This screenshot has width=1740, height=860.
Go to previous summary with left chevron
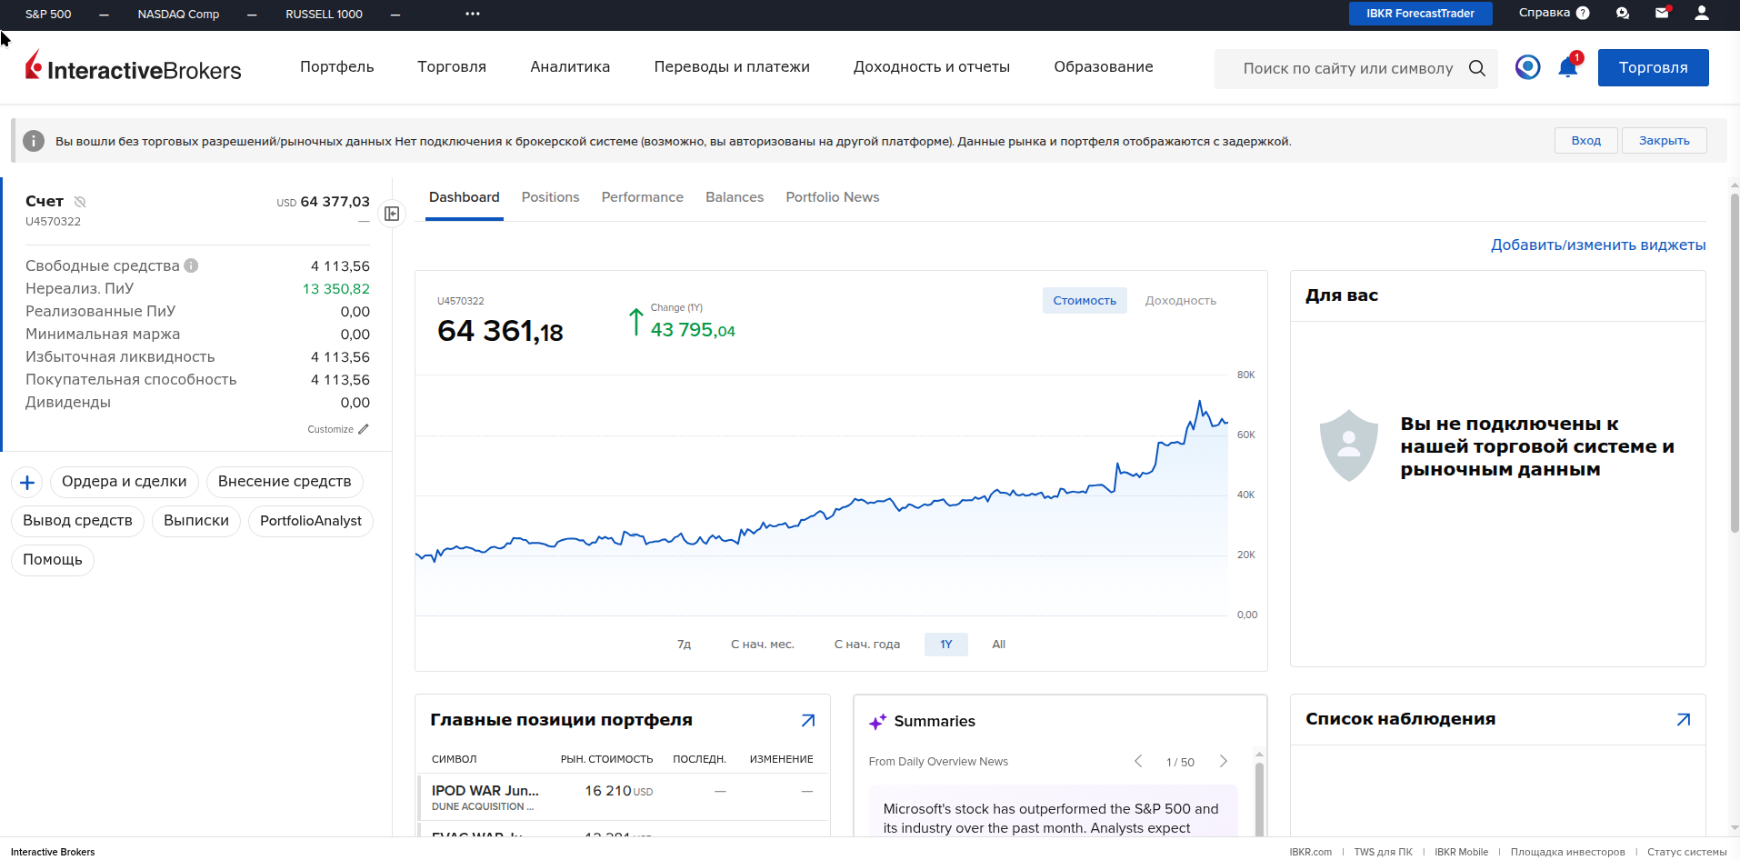coord(1138,761)
